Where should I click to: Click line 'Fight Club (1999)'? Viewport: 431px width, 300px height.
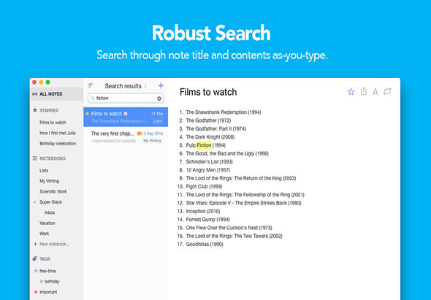[x=204, y=186]
